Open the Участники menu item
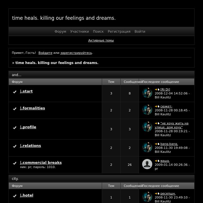This screenshot has height=203, width=203. click(80, 32)
